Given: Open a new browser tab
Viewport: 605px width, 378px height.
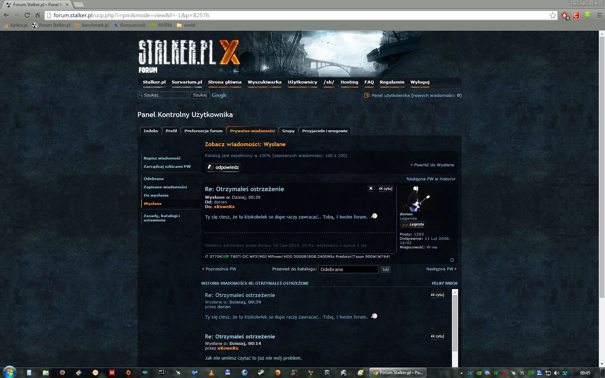Looking at the screenshot, I should (79, 5).
